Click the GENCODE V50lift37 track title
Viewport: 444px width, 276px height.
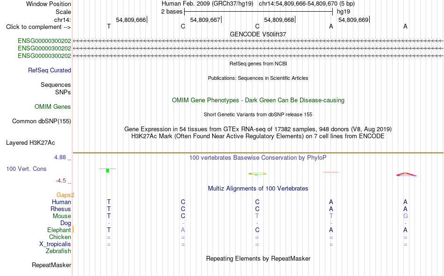258,34
